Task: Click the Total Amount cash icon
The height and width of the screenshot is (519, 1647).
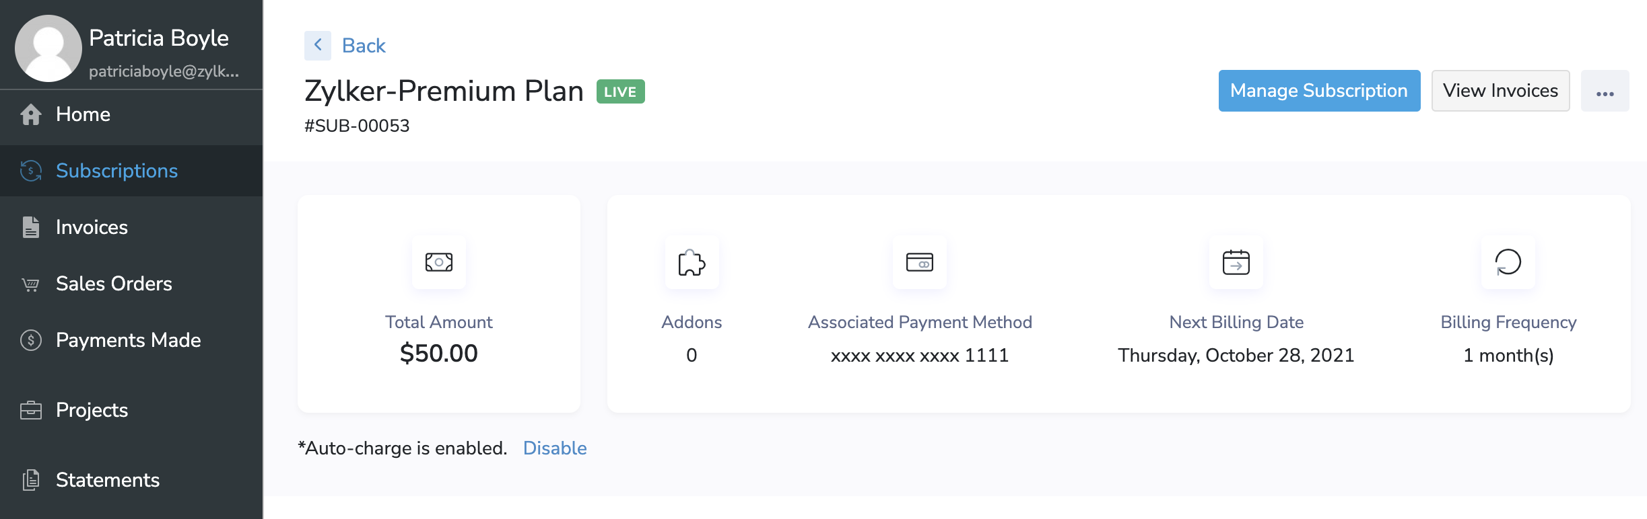Action: click(439, 262)
